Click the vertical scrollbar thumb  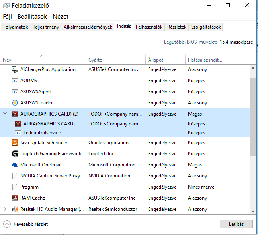pos(253,117)
